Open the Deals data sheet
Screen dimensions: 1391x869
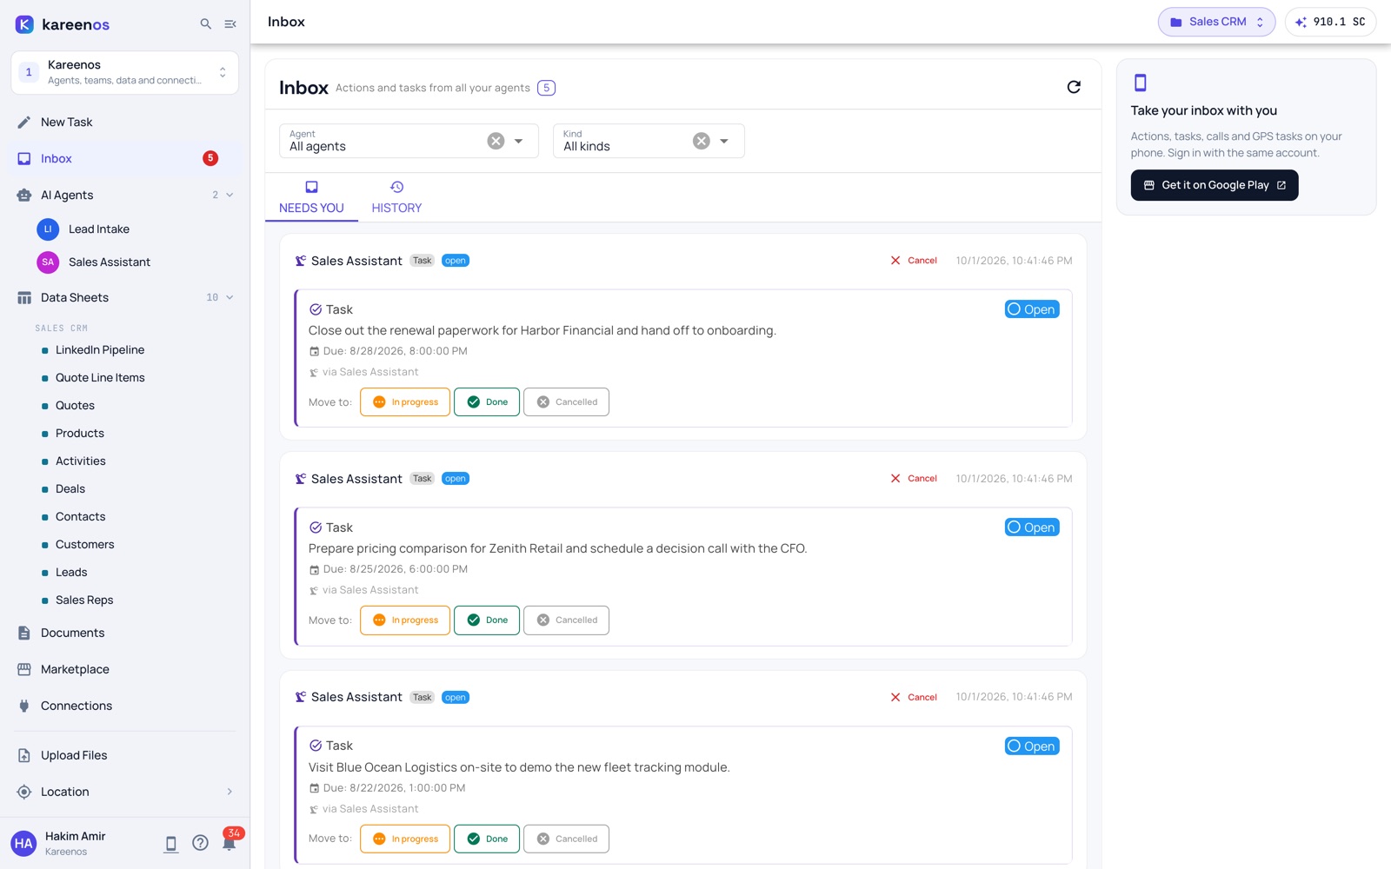[x=70, y=489]
